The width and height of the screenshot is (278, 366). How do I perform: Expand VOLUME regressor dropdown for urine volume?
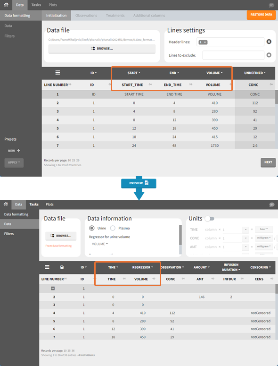(x=99, y=244)
